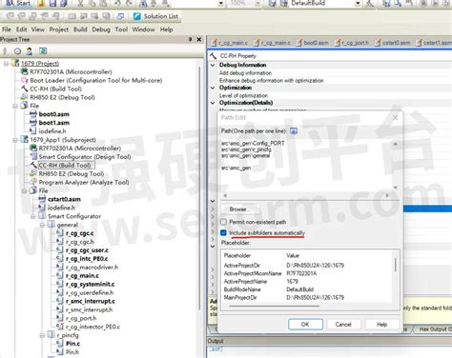The image size is (452, 358).
Task: Click the placeholder insert icon beside Path label
Action: (294, 130)
